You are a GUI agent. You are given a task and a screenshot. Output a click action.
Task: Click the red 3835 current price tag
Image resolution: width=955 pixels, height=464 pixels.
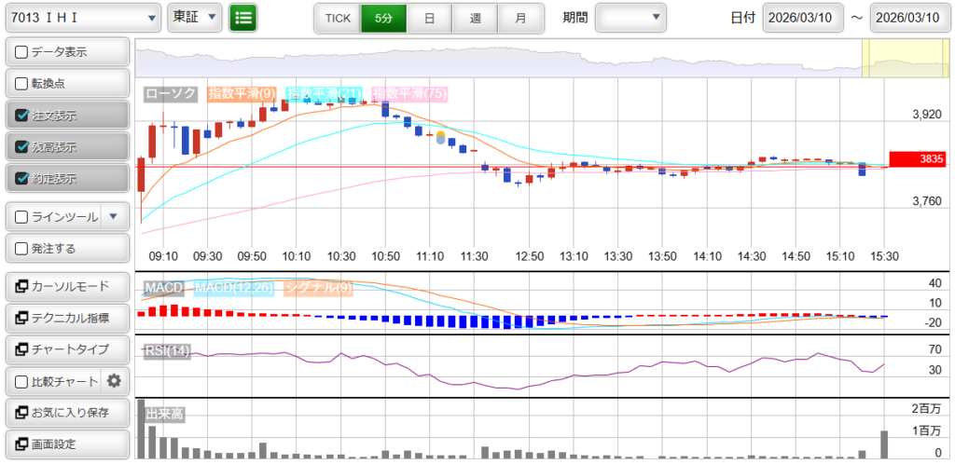917,159
